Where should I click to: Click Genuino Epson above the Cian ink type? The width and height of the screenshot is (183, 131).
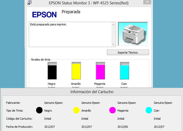pyautogui.click(x=163, y=103)
